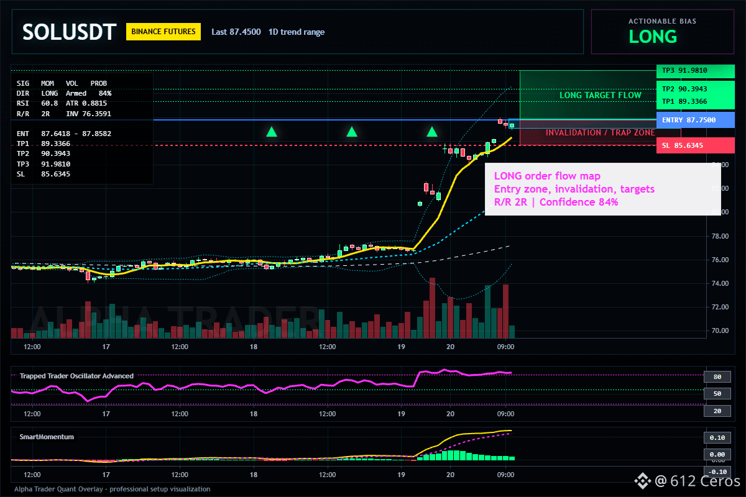Click the Alpha Trader Quant Overlay footer text
The image size is (746, 497).
click(112, 489)
